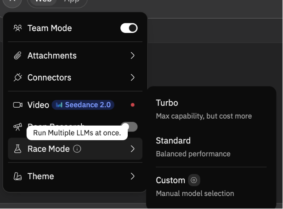The image size is (283, 209).
Task: Click the Team Mode people icon
Action: click(17, 28)
